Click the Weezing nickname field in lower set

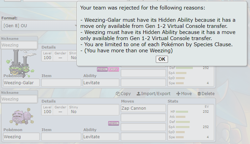pos(19,99)
